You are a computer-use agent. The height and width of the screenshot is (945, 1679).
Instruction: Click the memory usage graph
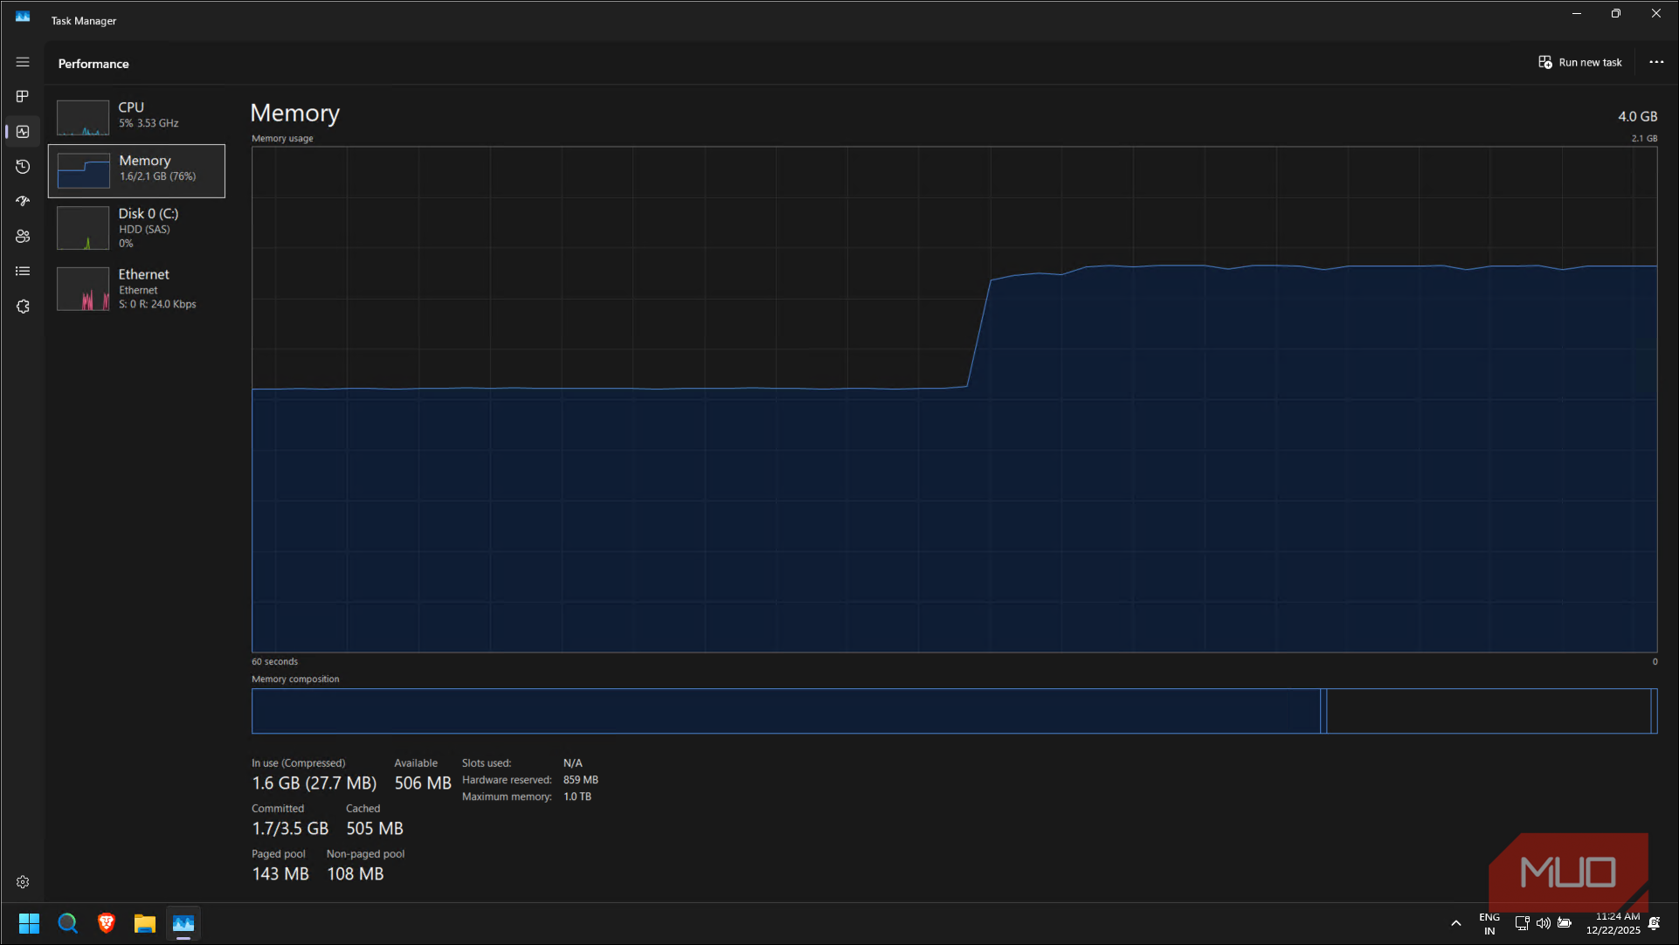click(x=954, y=399)
